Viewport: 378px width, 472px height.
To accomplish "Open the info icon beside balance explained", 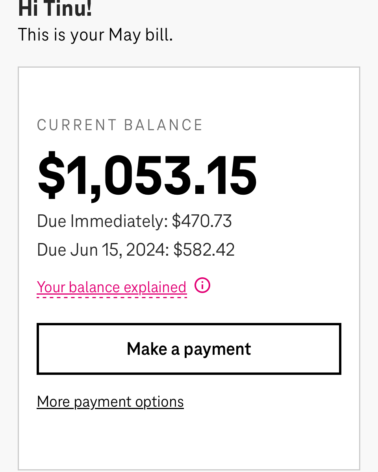I will (202, 285).
